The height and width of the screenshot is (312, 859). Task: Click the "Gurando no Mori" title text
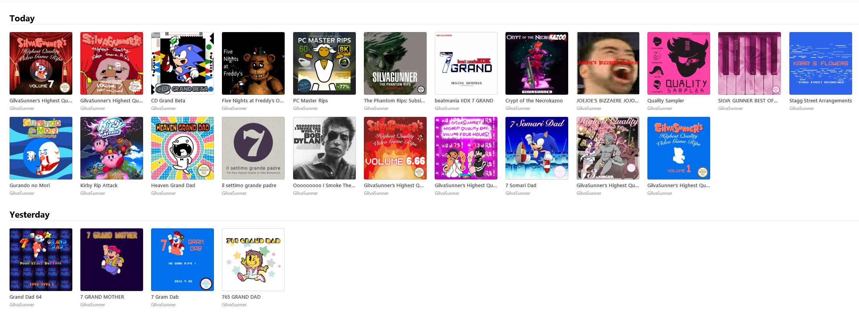pos(30,186)
